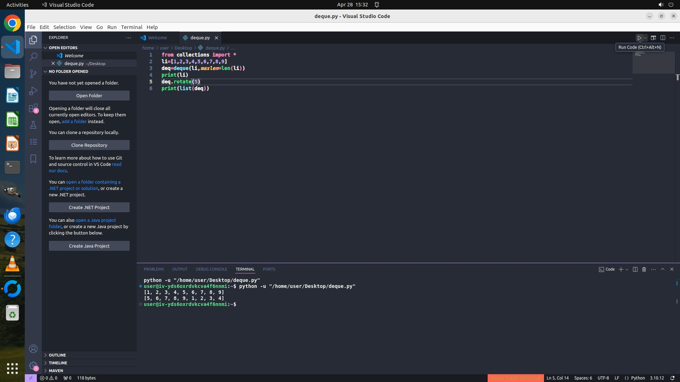Image resolution: width=680 pixels, height=382 pixels.
Task: Open the Testing flask view
Action: (x=33, y=125)
